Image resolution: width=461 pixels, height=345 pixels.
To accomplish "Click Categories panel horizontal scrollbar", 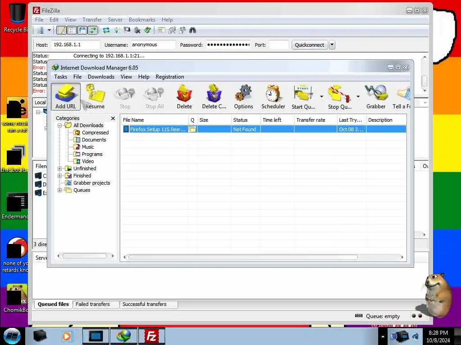I will (x=84, y=256).
